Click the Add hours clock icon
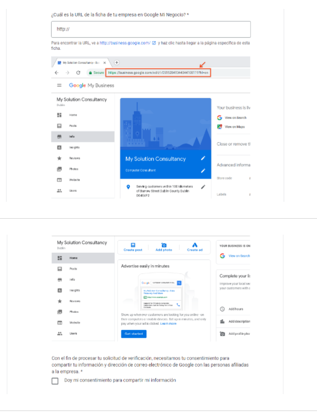The width and height of the screenshot is (317, 414). click(x=222, y=309)
